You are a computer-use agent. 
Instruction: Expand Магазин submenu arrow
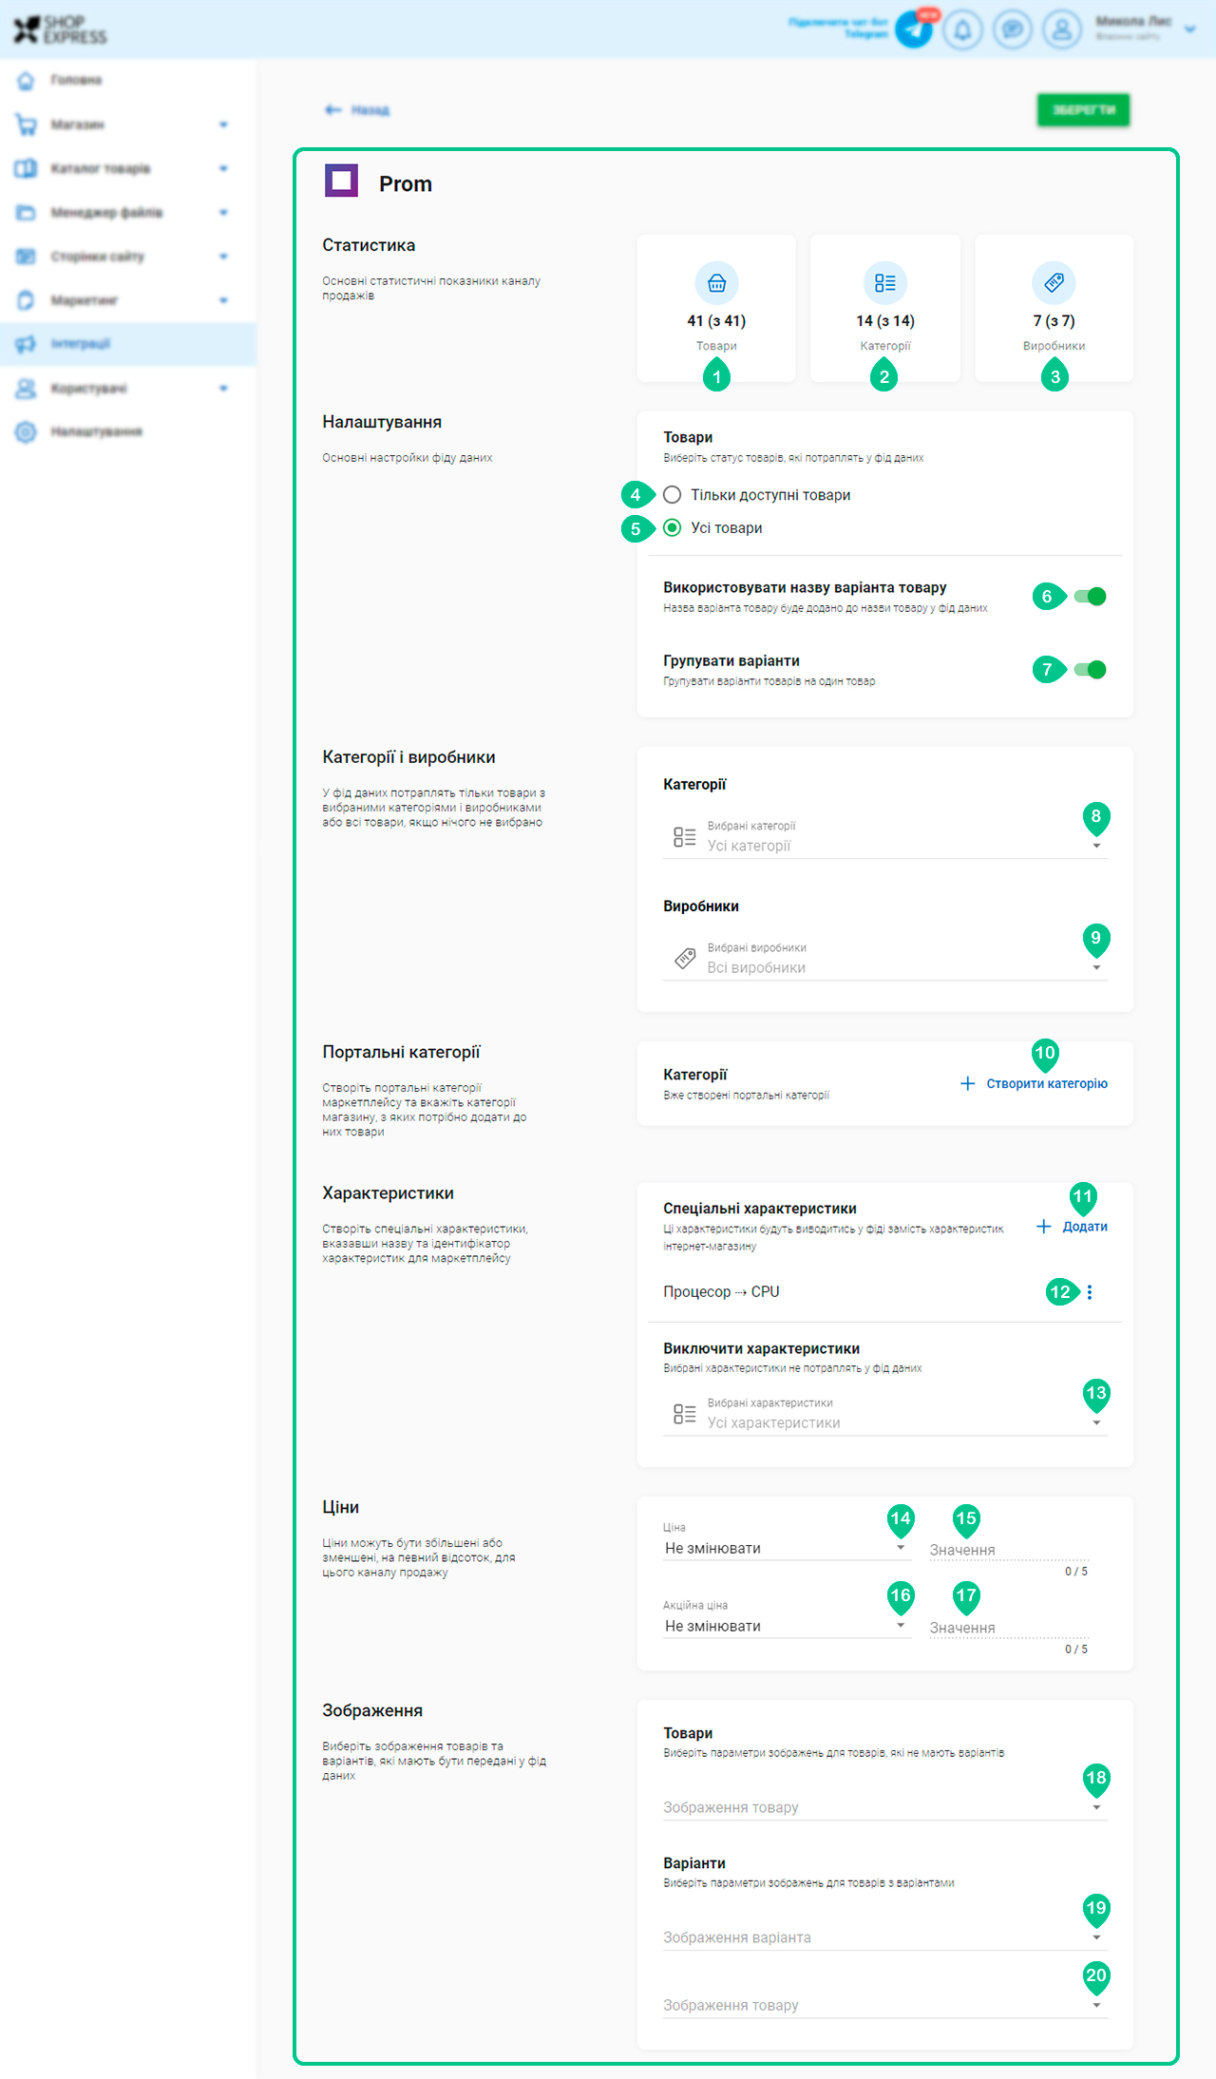(223, 124)
